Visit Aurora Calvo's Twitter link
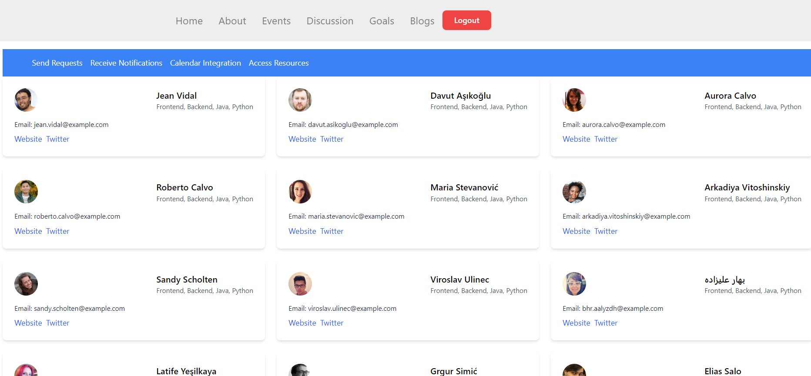 (x=606, y=139)
